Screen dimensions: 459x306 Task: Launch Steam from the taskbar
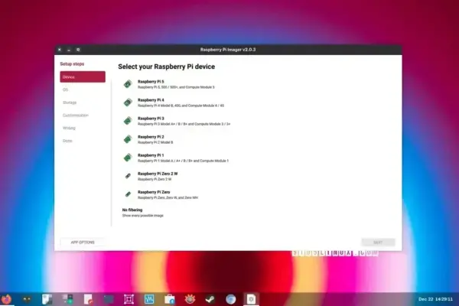pos(210,299)
